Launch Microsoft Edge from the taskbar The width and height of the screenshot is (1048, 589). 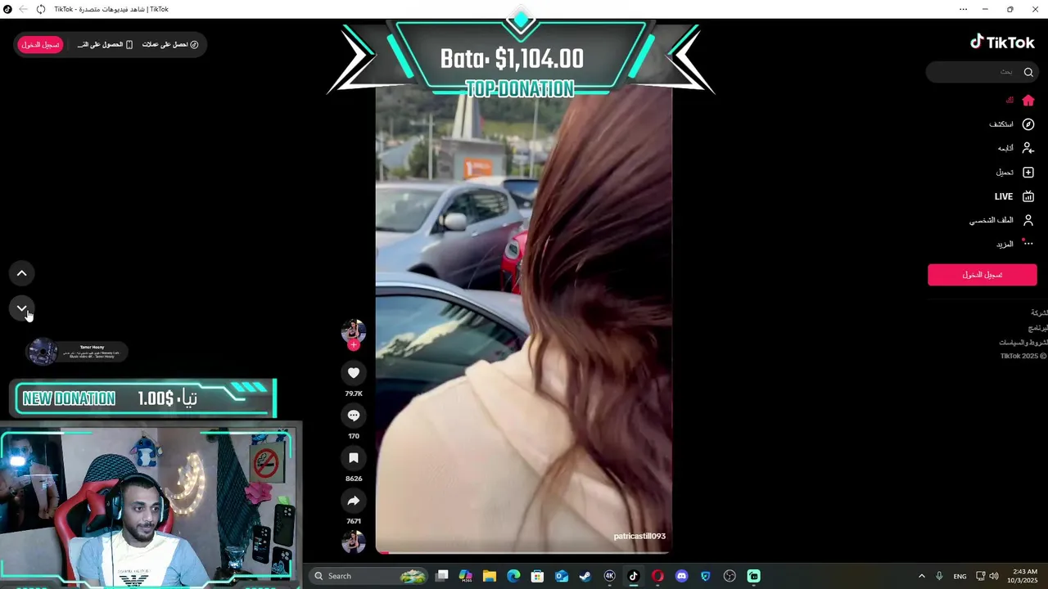513,576
